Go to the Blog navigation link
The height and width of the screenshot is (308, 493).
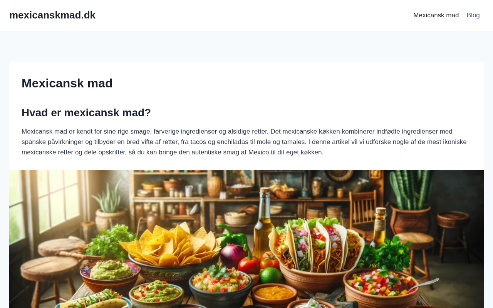[x=473, y=15]
